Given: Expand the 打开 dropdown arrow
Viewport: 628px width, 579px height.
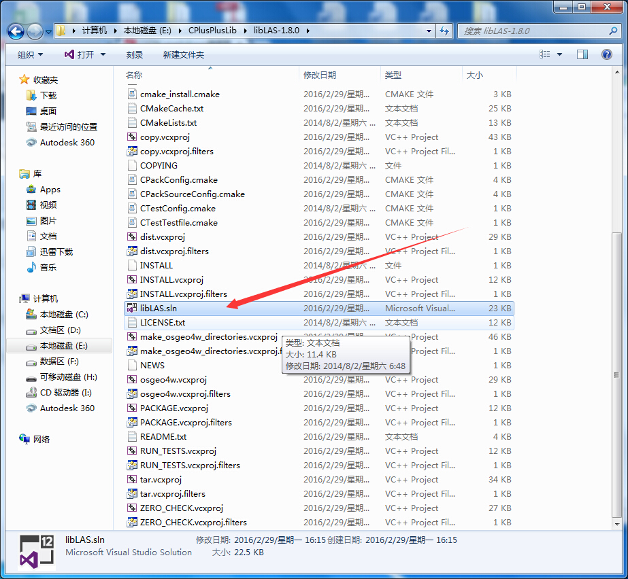Looking at the screenshot, I should (103, 54).
